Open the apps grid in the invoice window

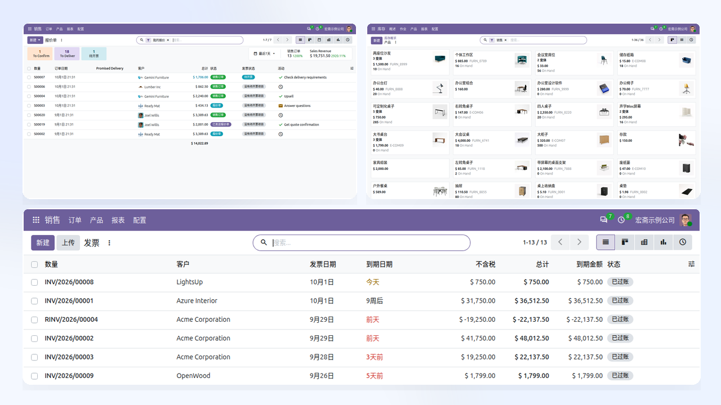(x=36, y=220)
